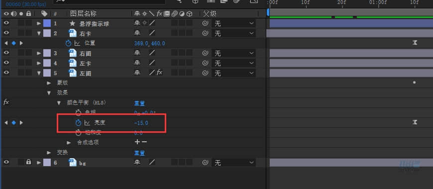The image size is (433, 189).
Task: Expand the 变换 property group
Action: tap(49, 153)
